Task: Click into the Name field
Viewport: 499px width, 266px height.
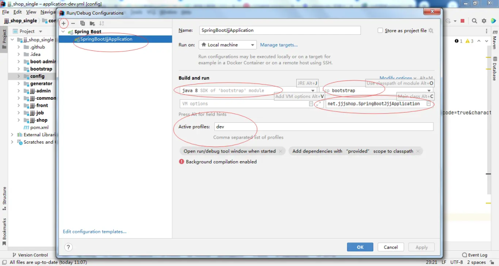Action: (x=280, y=30)
